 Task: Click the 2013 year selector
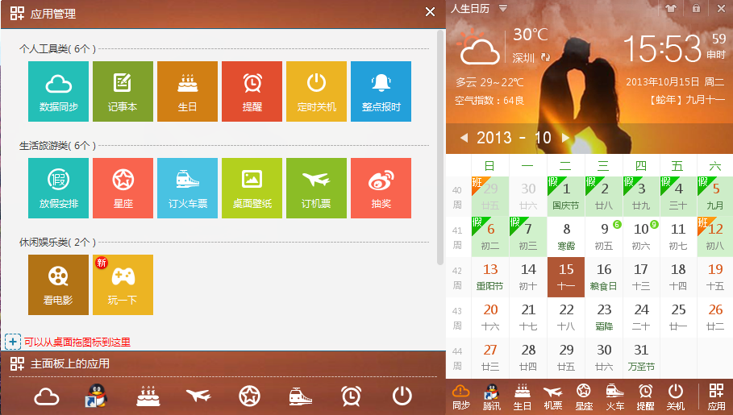point(494,138)
